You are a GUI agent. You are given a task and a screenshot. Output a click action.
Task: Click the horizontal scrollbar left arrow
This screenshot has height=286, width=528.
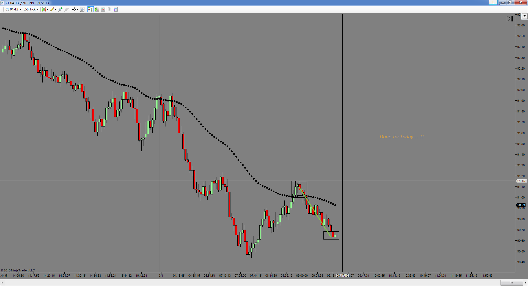tap(2, 282)
